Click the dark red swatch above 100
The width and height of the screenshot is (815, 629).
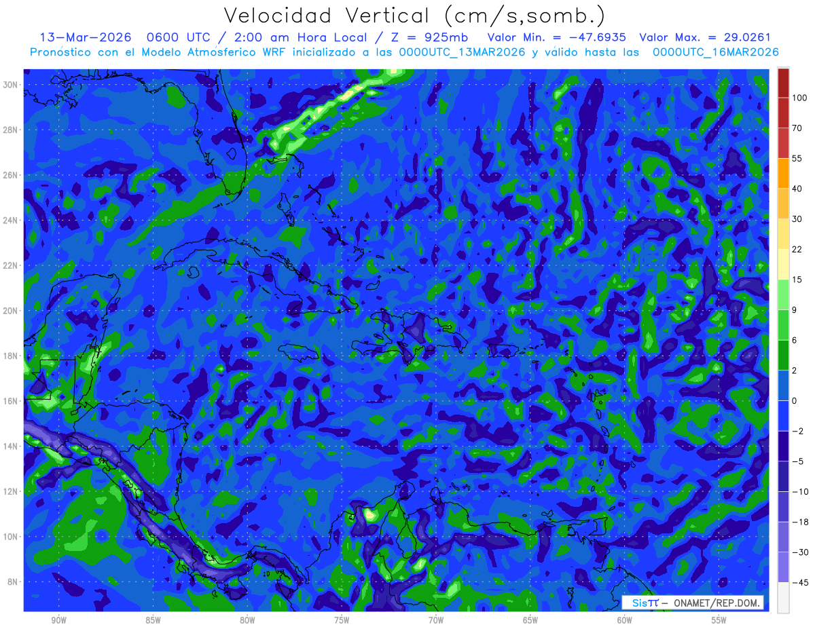pos(783,83)
